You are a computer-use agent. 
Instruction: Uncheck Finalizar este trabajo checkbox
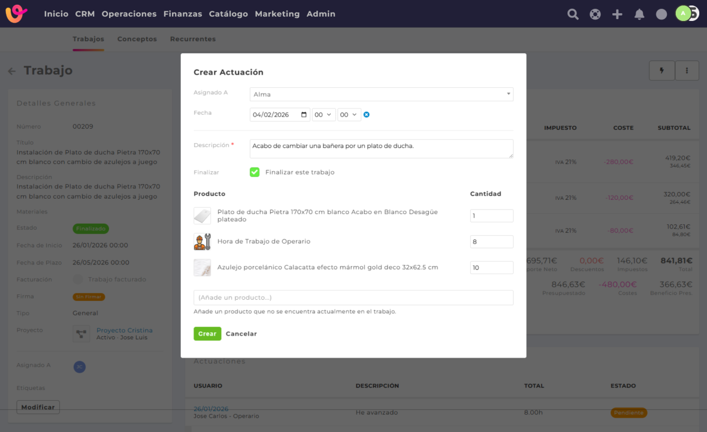[255, 172]
